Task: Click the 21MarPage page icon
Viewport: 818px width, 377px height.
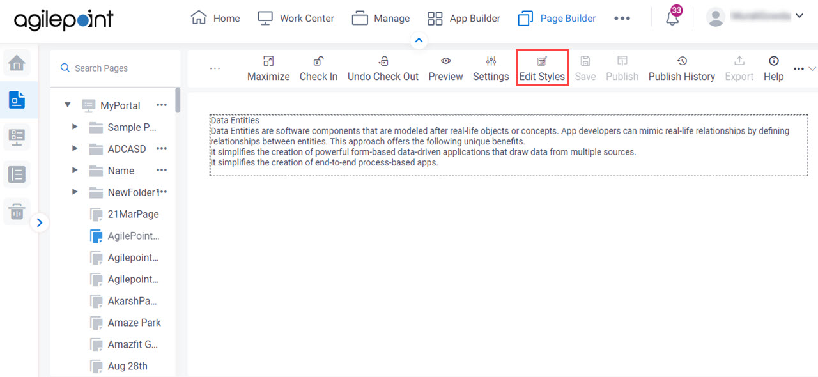Action: point(96,214)
